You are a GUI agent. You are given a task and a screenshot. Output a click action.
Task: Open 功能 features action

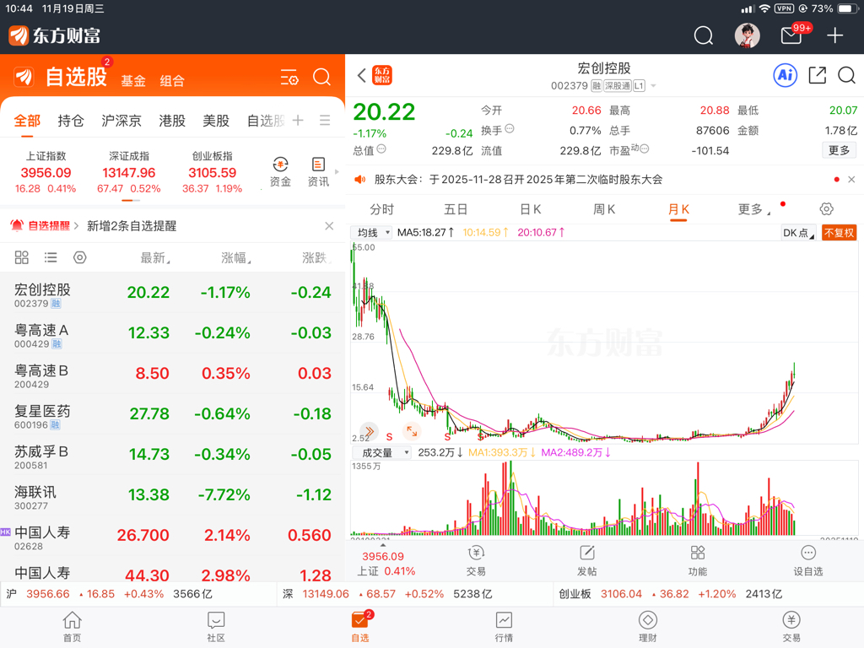(x=698, y=560)
